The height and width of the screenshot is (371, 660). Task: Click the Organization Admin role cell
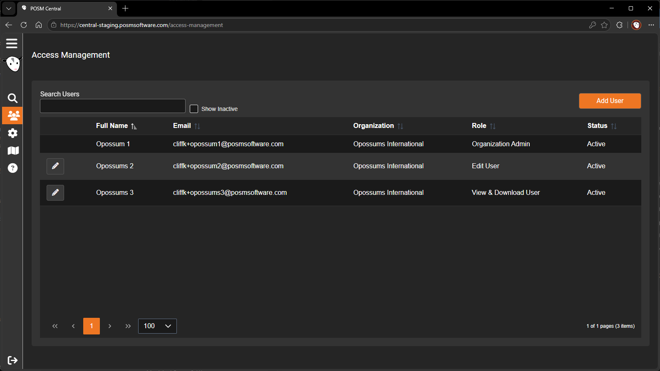[x=501, y=144]
